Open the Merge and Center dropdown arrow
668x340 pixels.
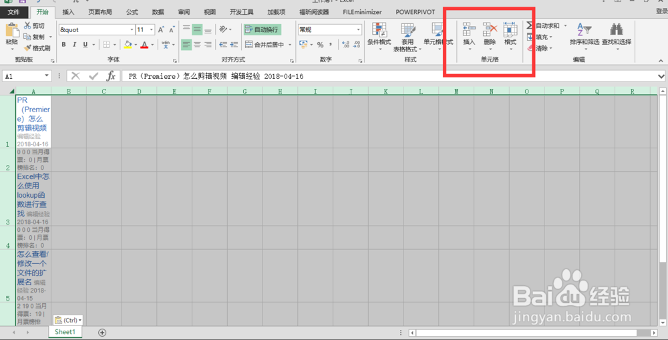(x=290, y=44)
